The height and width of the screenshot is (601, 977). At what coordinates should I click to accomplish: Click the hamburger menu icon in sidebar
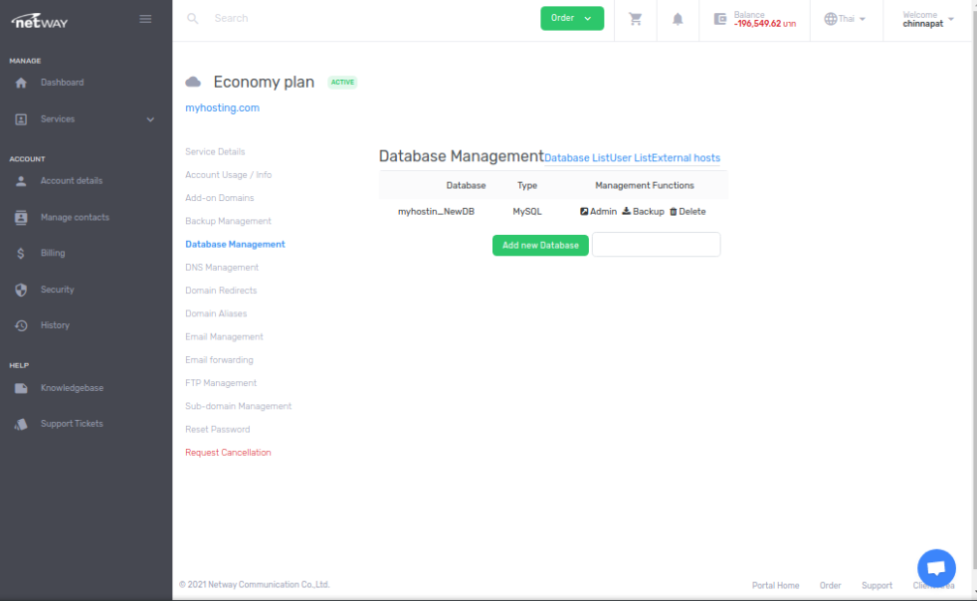[x=145, y=19]
